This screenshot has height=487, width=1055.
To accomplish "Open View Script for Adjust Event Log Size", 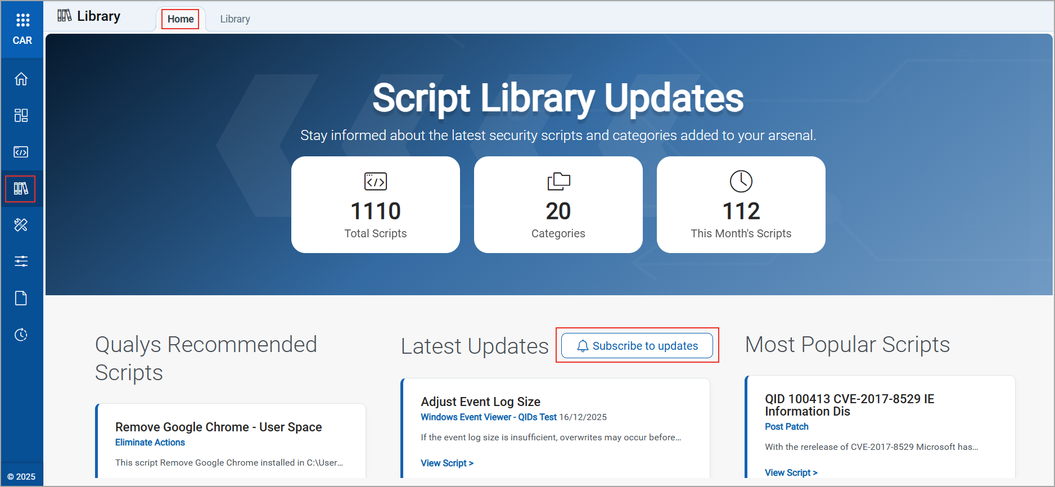I will point(447,463).
